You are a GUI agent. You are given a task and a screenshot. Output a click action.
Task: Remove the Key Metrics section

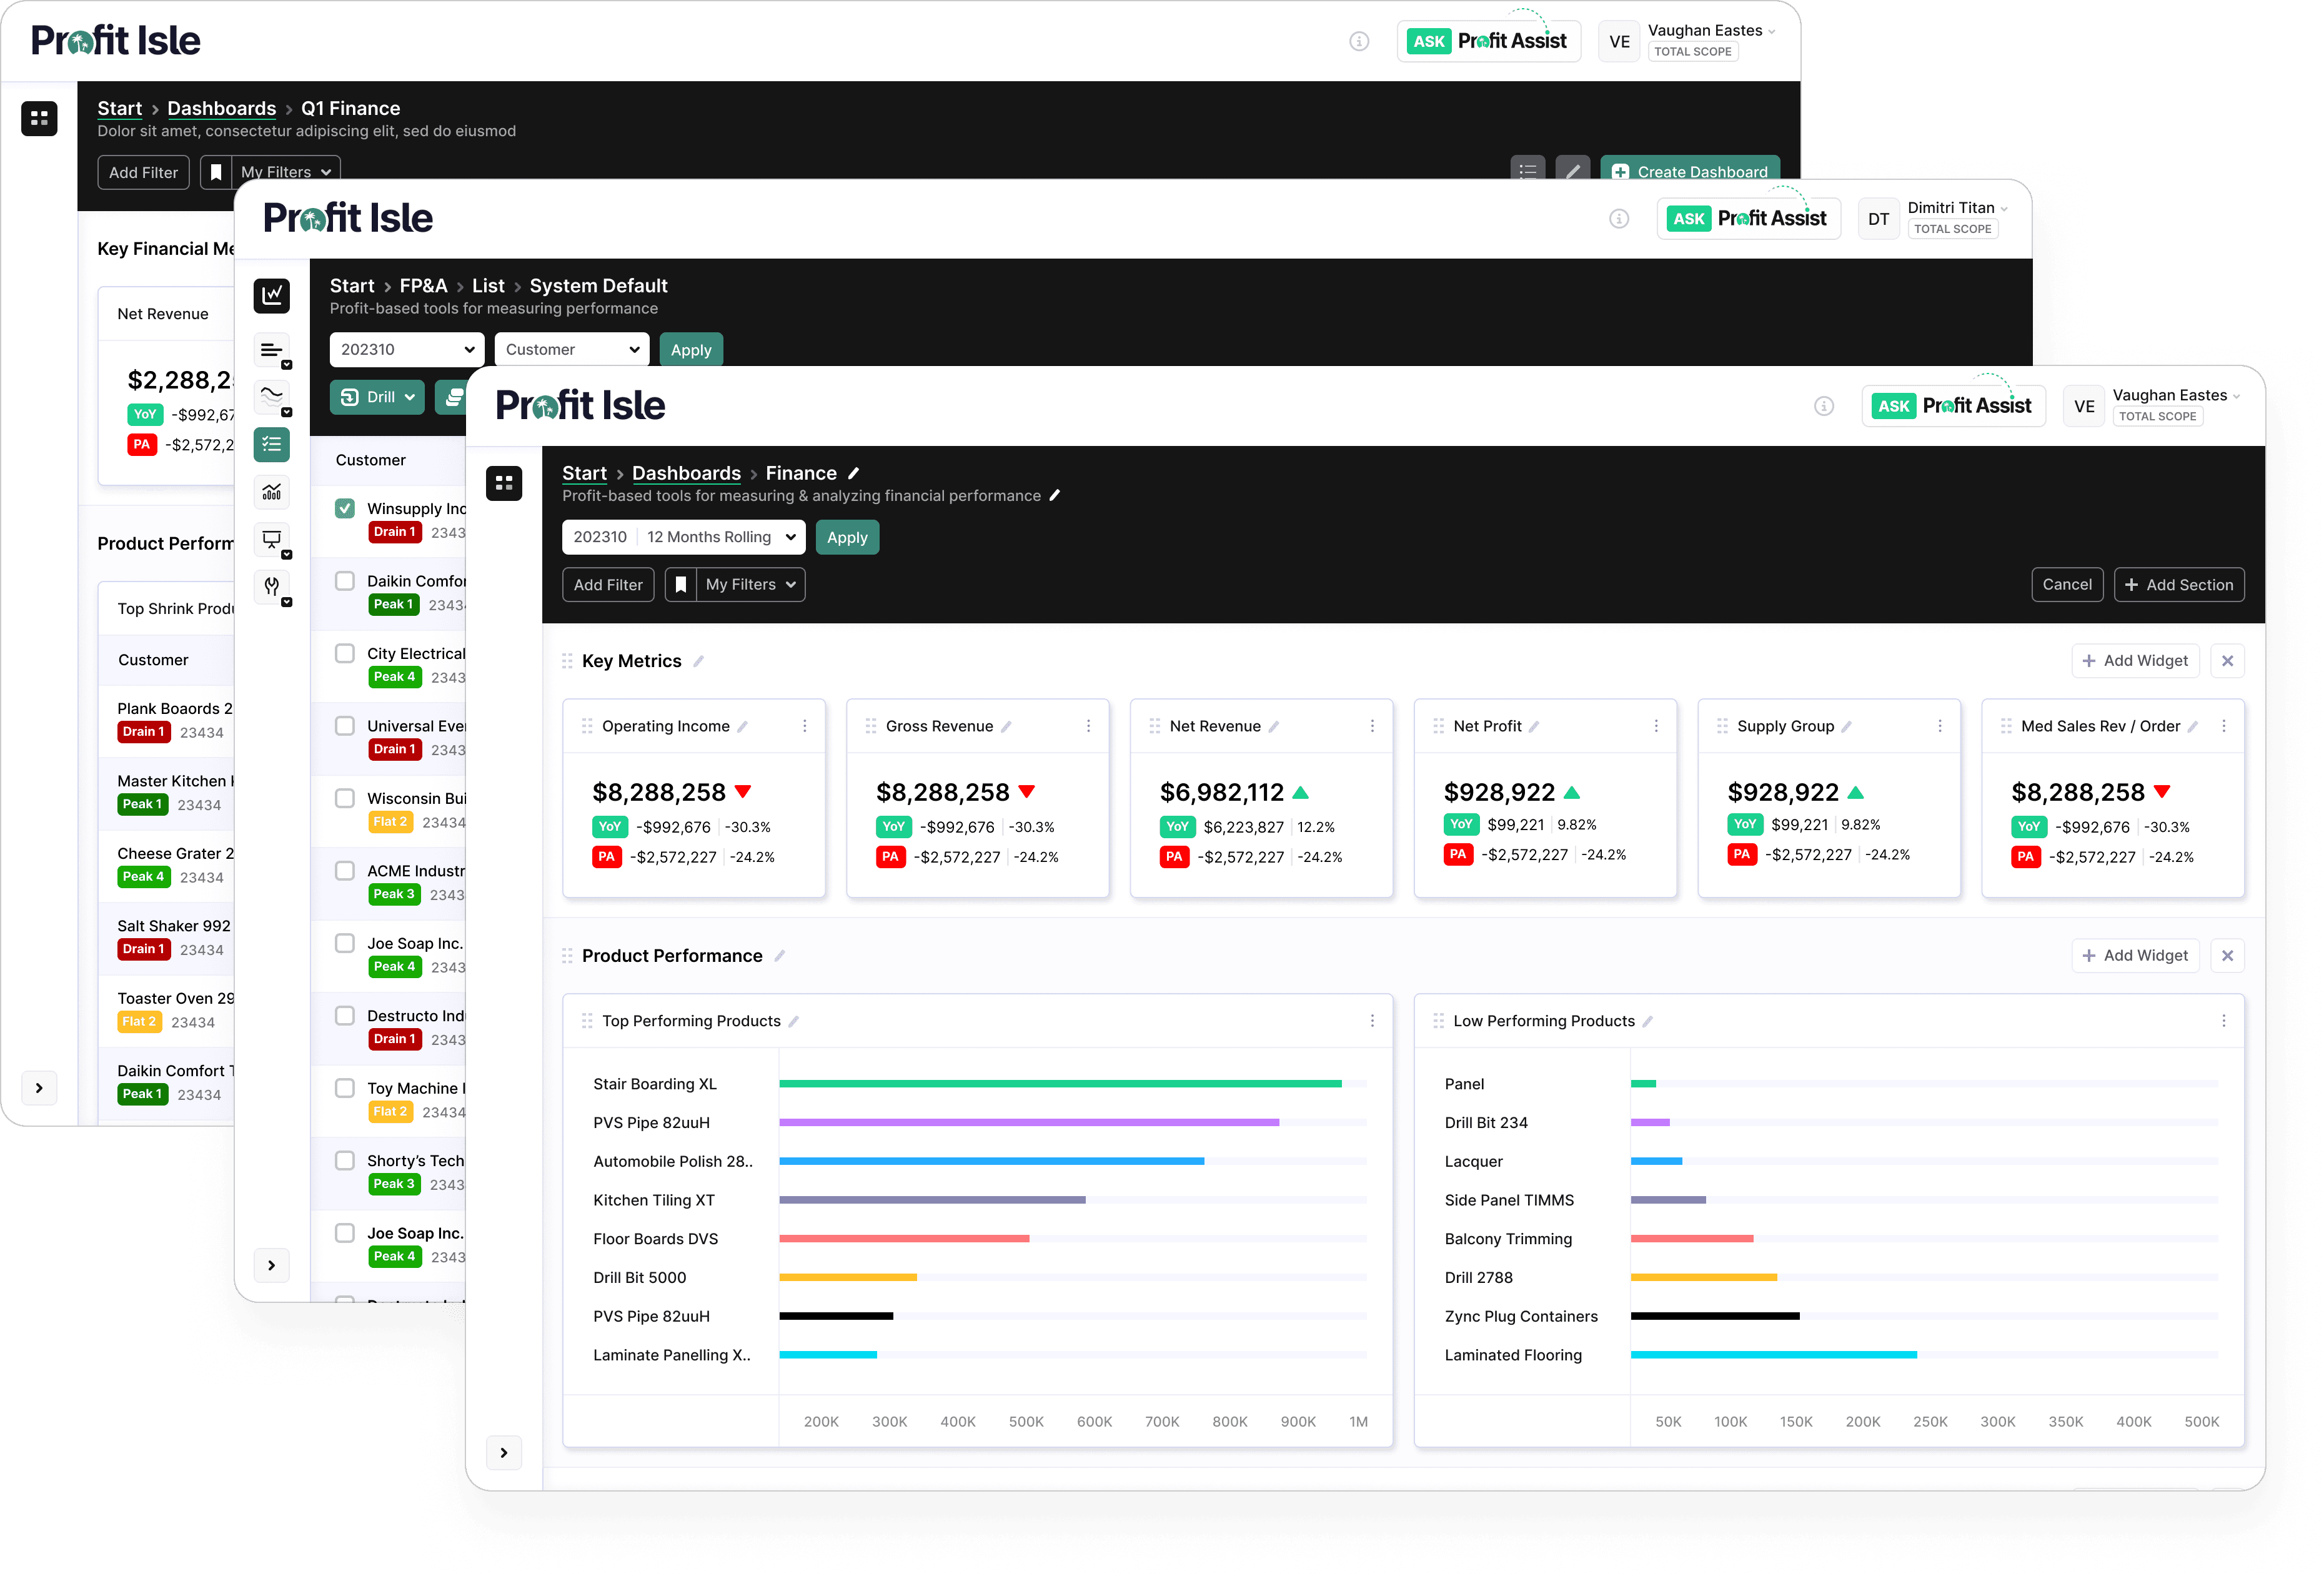[x=2227, y=661]
